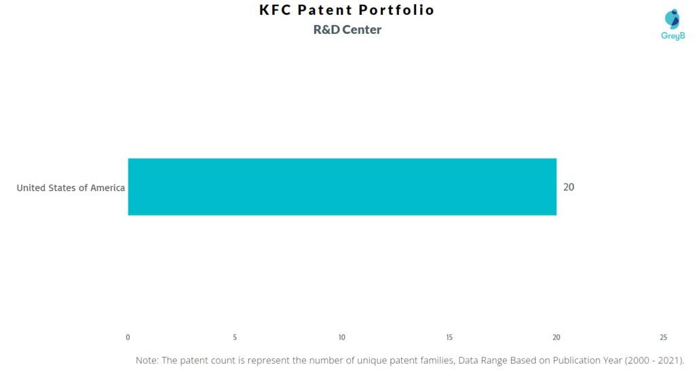Click the axis tick labeled 5
Image resolution: width=695 pixels, height=371 pixels.
coord(235,337)
